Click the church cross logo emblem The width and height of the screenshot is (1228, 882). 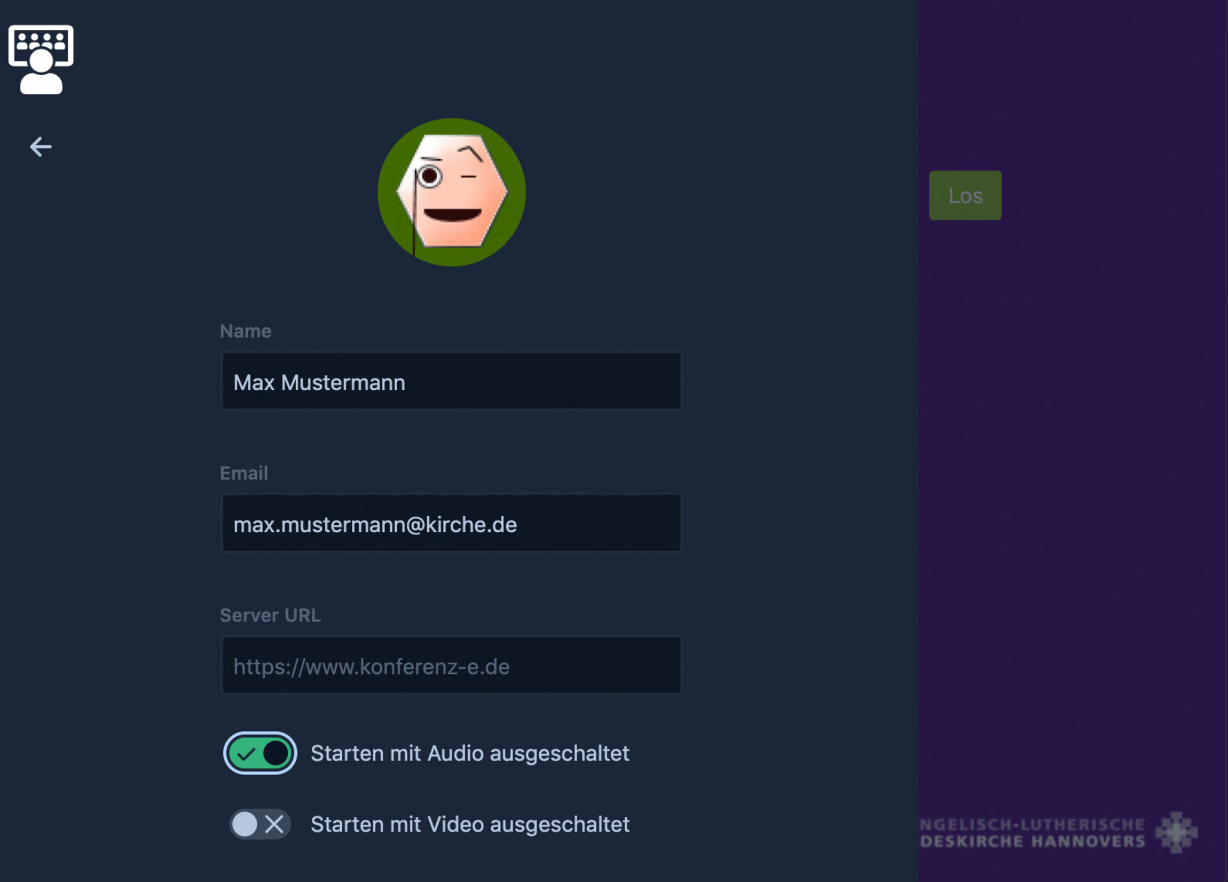pos(1176,832)
